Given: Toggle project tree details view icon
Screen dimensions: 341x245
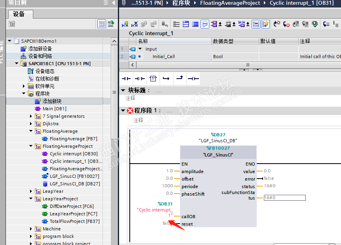Looking at the screenshot, I should [x=102, y=24].
